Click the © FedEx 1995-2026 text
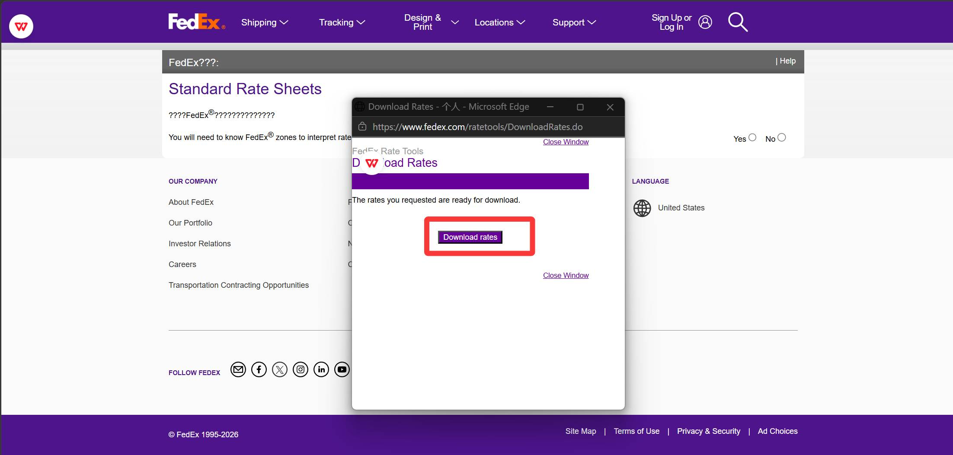The image size is (953, 455). [203, 435]
